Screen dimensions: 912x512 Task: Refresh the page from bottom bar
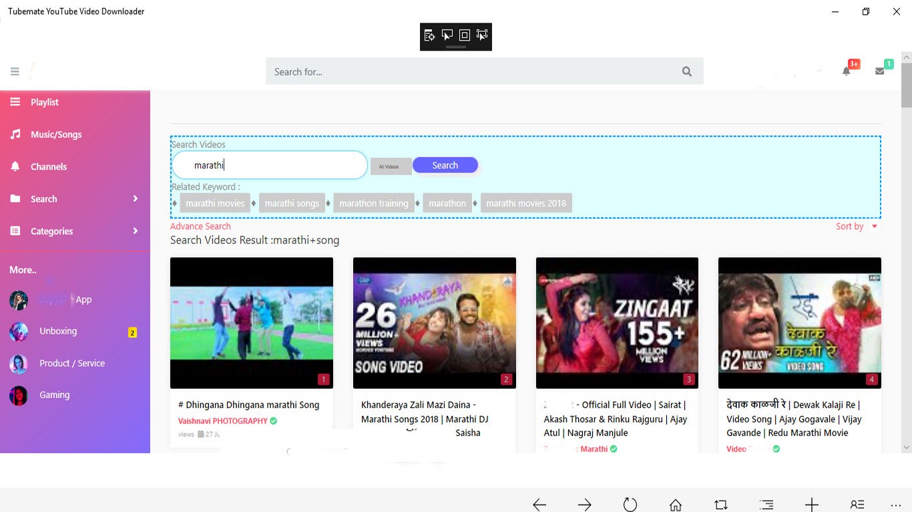(630, 505)
